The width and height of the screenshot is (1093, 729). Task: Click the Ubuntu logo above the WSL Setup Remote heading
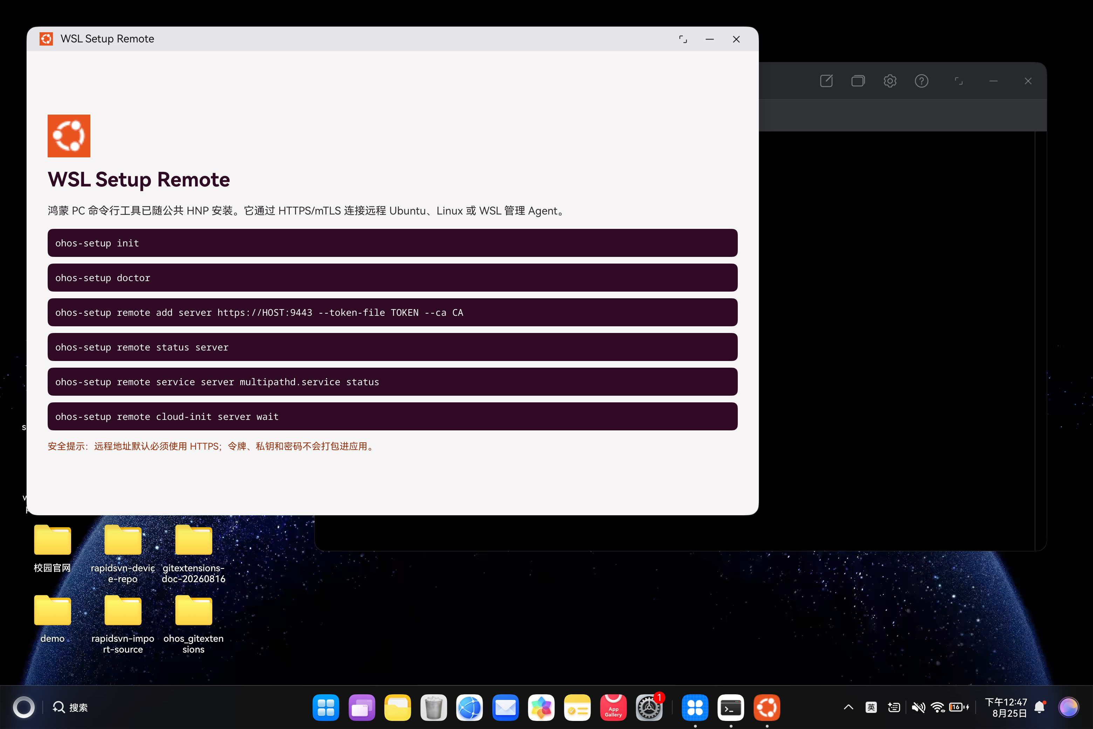(x=69, y=136)
